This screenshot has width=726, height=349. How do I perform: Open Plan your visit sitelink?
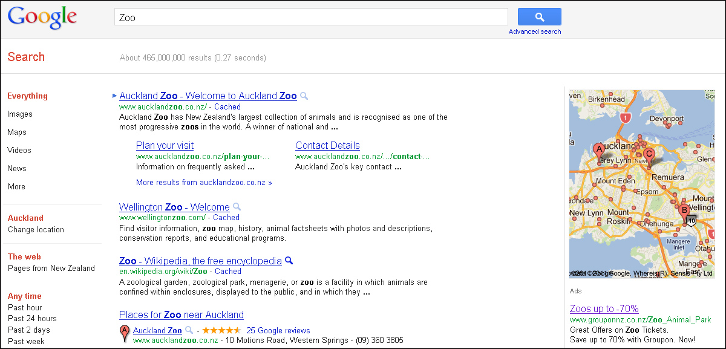click(165, 146)
